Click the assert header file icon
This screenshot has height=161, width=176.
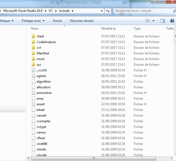coord(33,104)
